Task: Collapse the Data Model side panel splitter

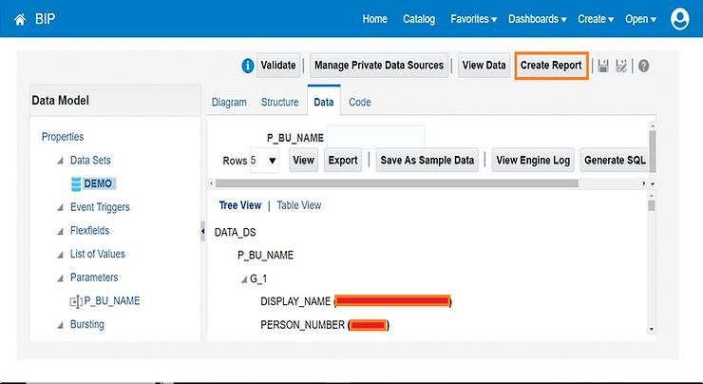Action: pos(202,232)
